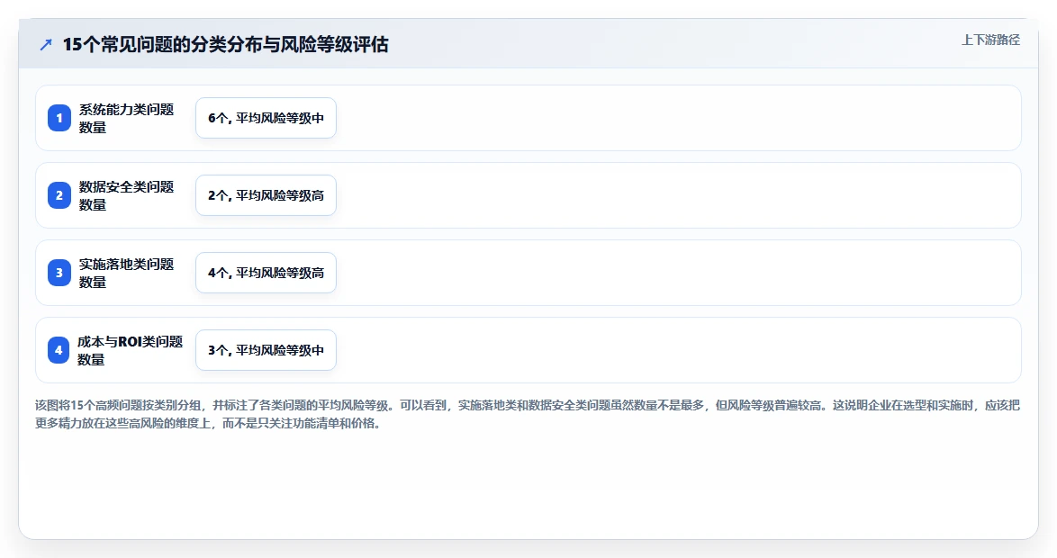Click the description paragraph starting 该图将15个高频问题

coord(528,415)
